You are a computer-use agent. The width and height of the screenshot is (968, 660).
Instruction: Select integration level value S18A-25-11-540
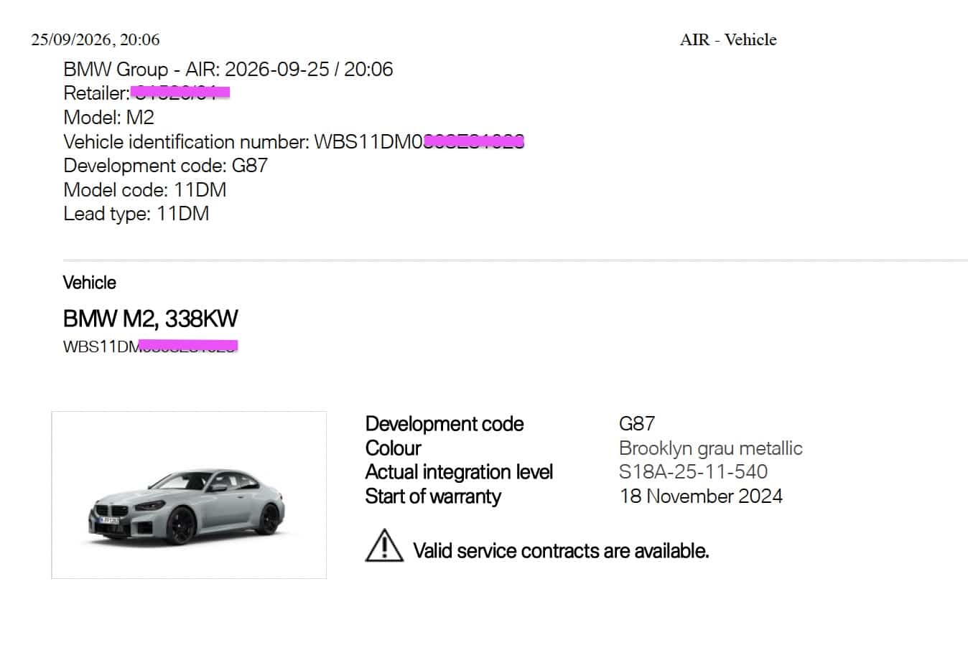click(x=694, y=472)
